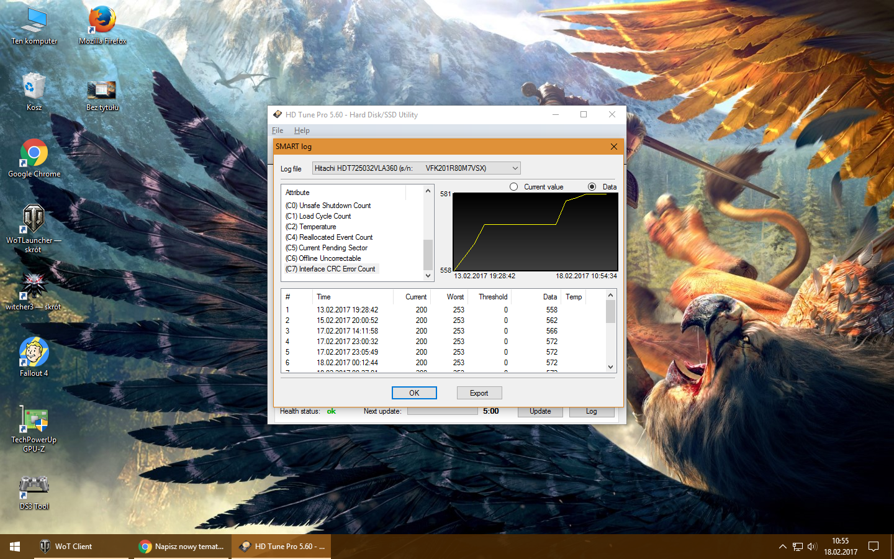Click the SMART data graph
The height and width of the screenshot is (559, 894).
[535, 232]
